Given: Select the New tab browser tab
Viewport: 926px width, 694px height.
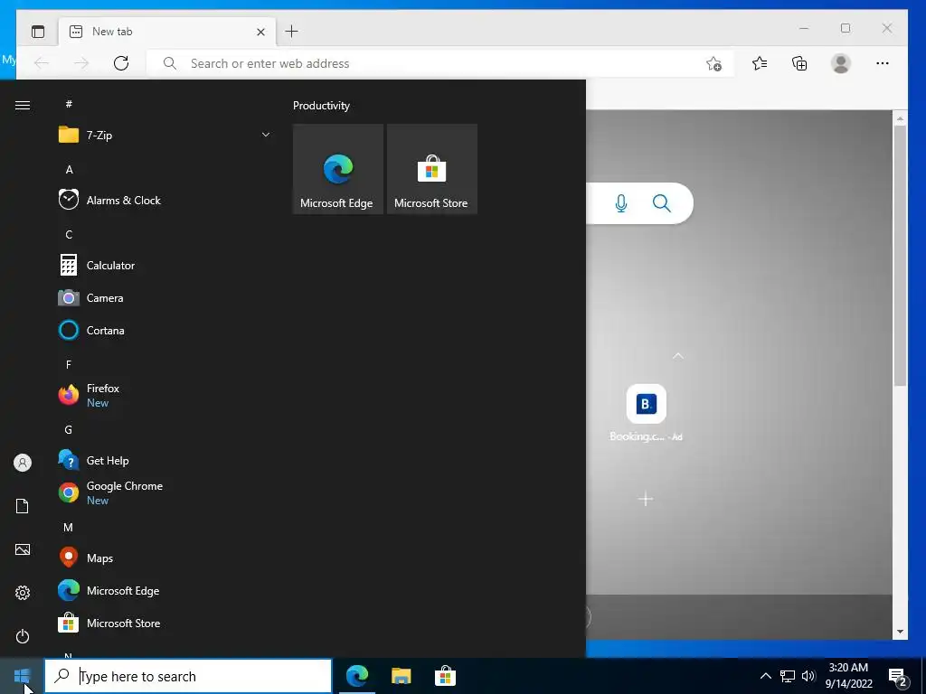Looking at the screenshot, I should click(167, 32).
